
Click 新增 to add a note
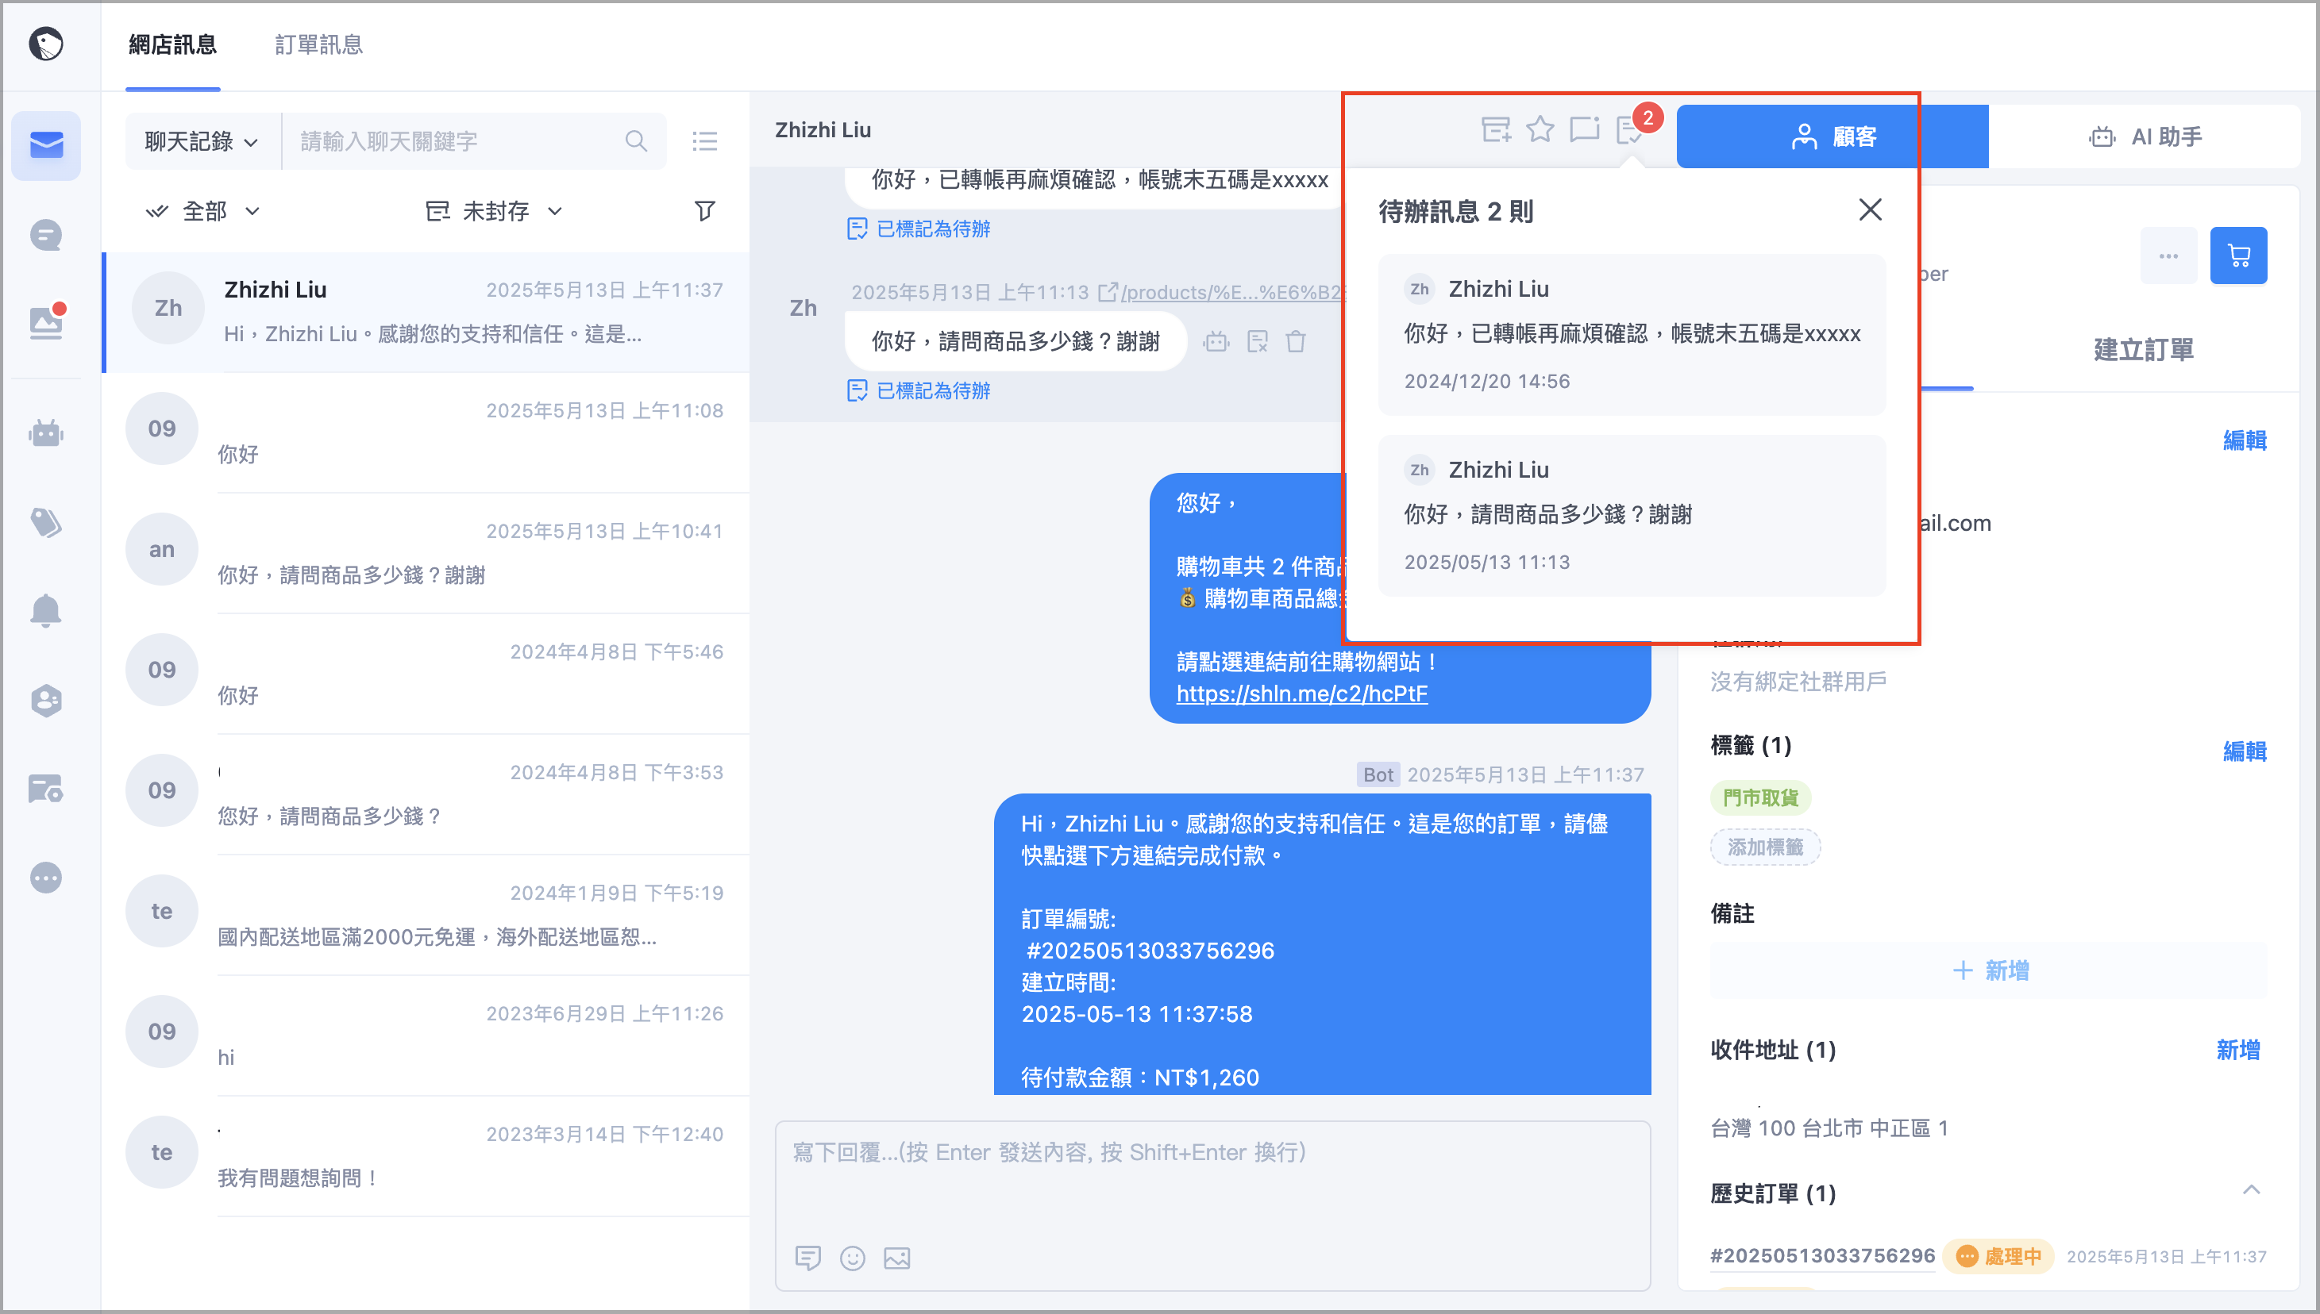click(x=1990, y=970)
